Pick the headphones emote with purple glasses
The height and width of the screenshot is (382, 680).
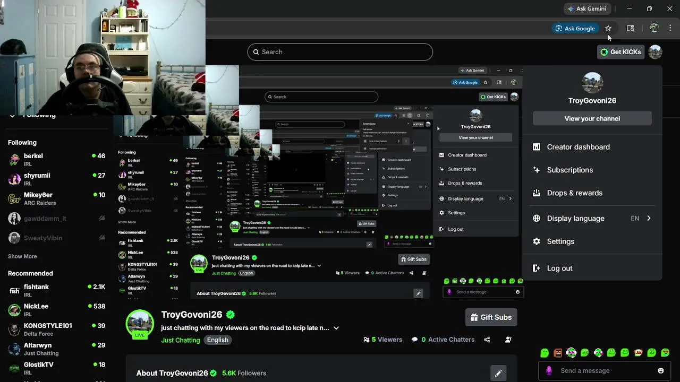tap(571, 353)
